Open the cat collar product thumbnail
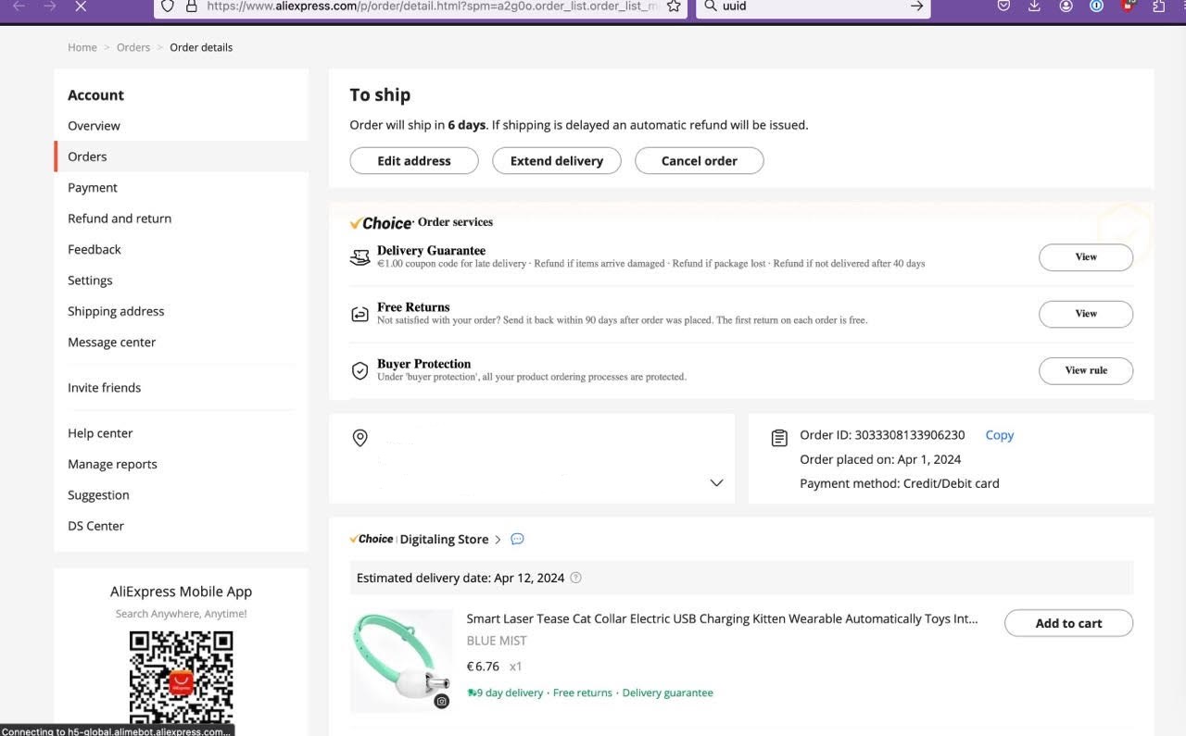The height and width of the screenshot is (736, 1186). tap(401, 660)
